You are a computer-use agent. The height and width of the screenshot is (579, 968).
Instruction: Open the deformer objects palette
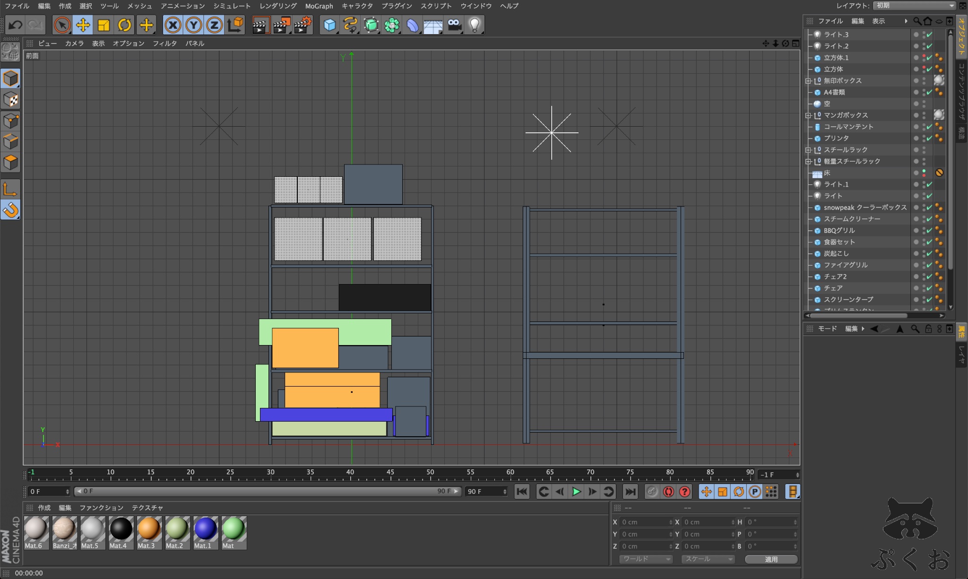coord(412,25)
